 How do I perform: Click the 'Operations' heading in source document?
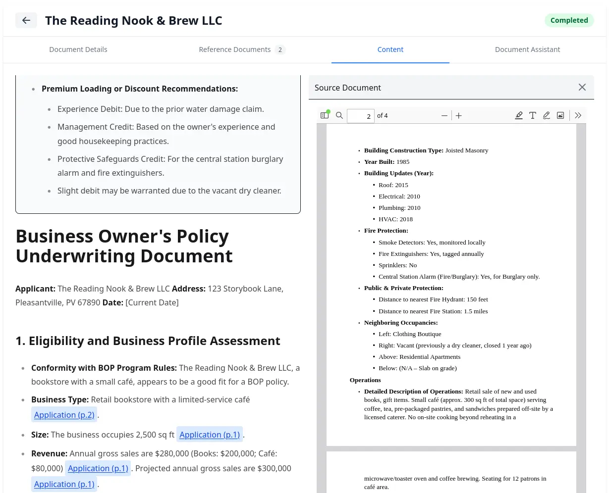coord(365,380)
